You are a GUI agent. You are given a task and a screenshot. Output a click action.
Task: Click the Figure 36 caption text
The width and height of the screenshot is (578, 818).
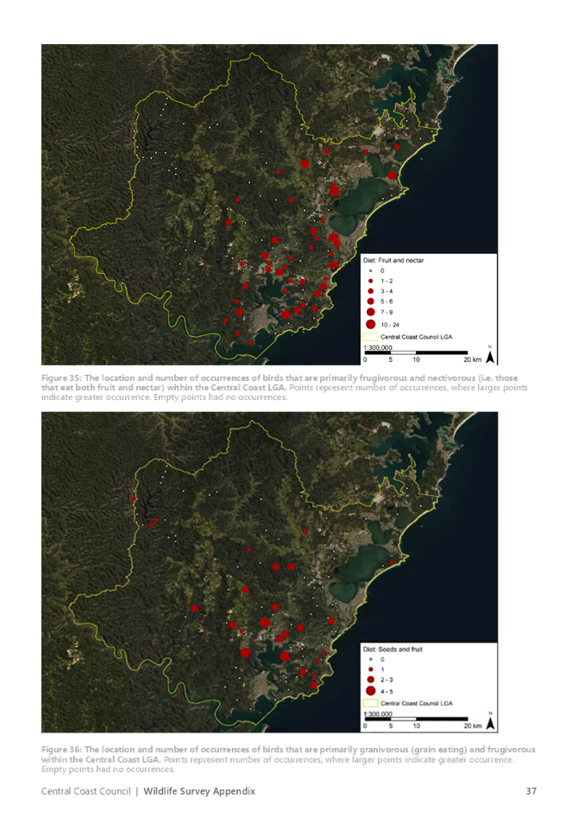click(288, 759)
